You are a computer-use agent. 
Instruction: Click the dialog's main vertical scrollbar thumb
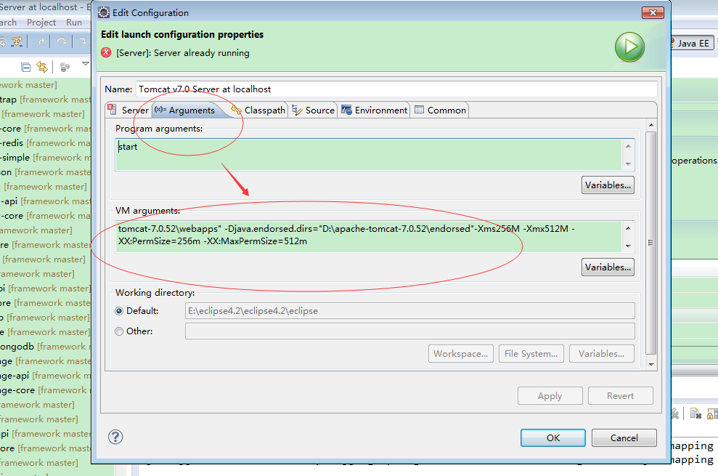pyautogui.click(x=650, y=243)
